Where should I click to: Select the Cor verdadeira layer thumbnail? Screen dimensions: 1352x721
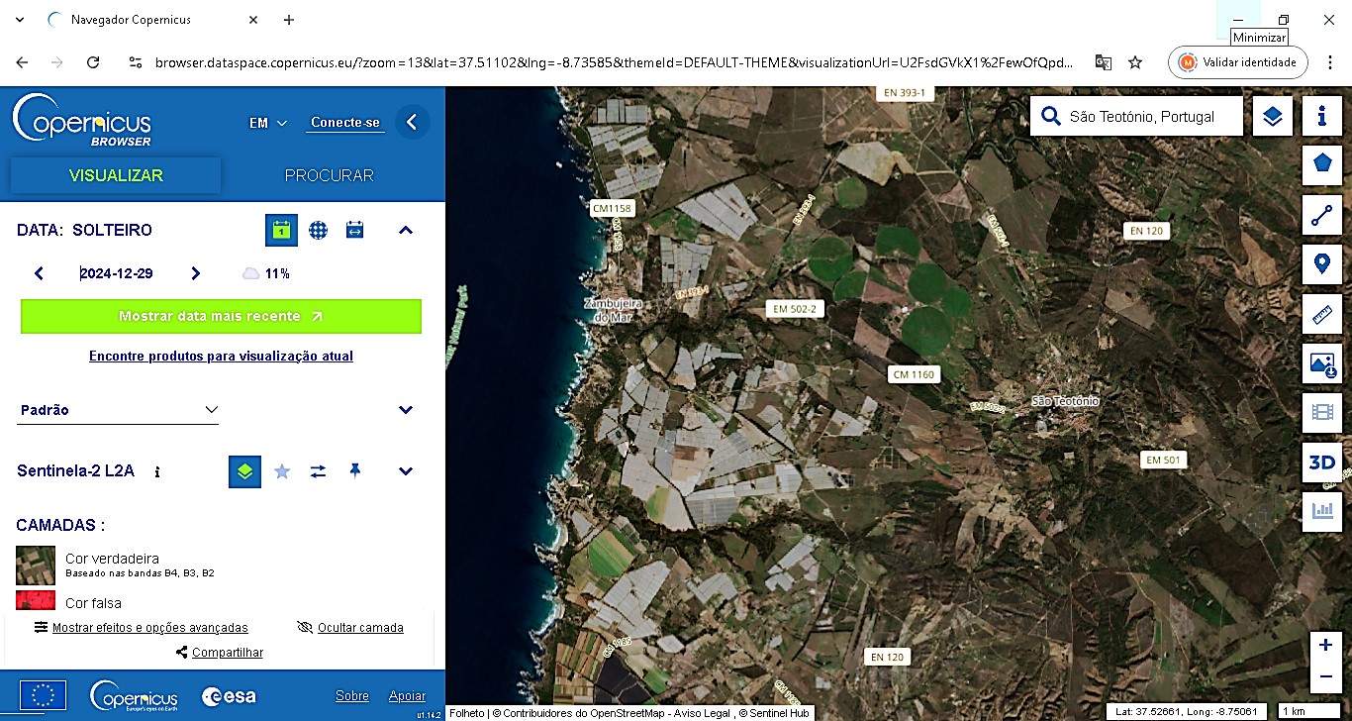click(36, 565)
